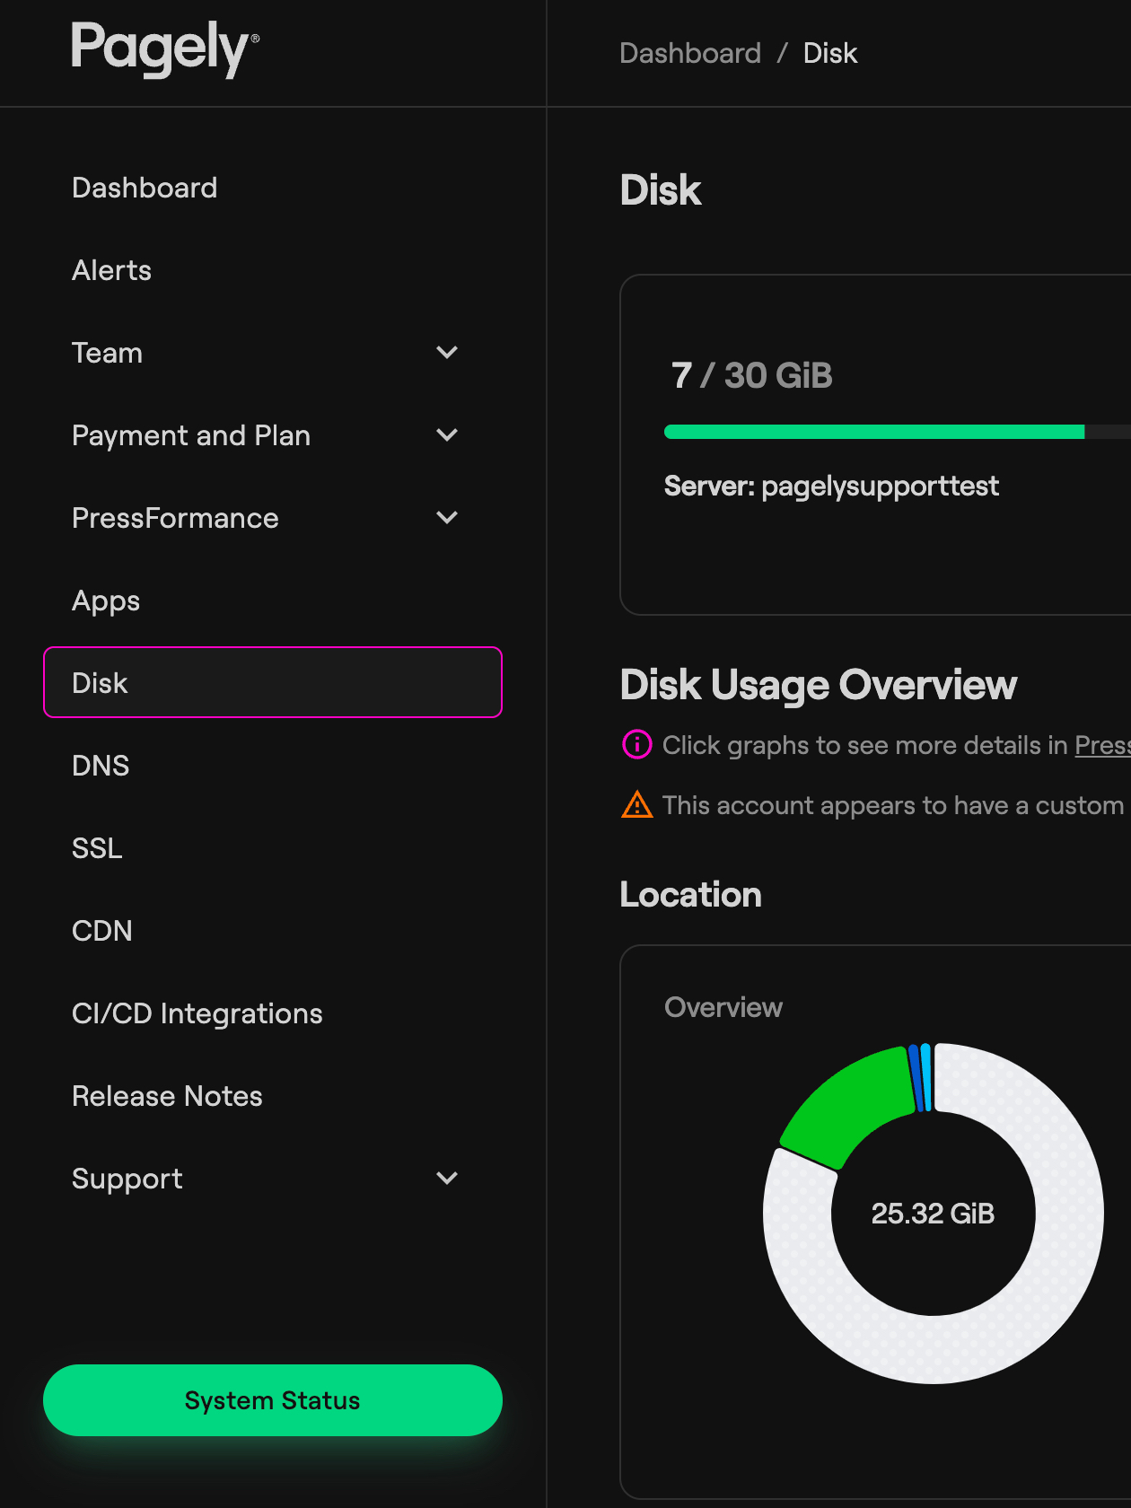The image size is (1131, 1508).
Task: Open CI/CD Integrations page
Action: coord(197,1013)
